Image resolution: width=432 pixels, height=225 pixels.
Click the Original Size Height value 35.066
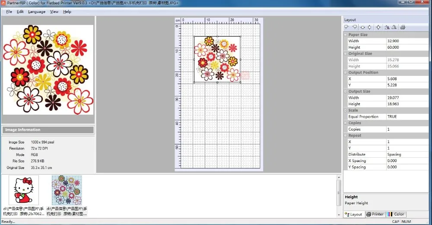407,66
